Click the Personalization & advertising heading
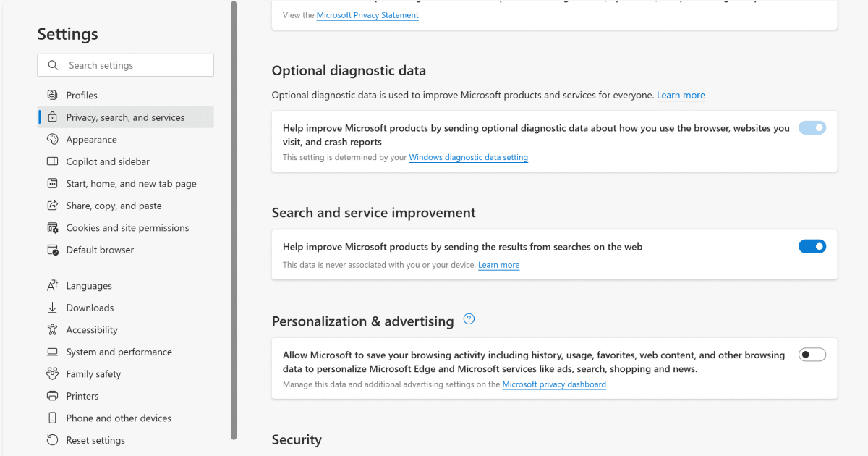The image size is (868, 456). point(363,321)
